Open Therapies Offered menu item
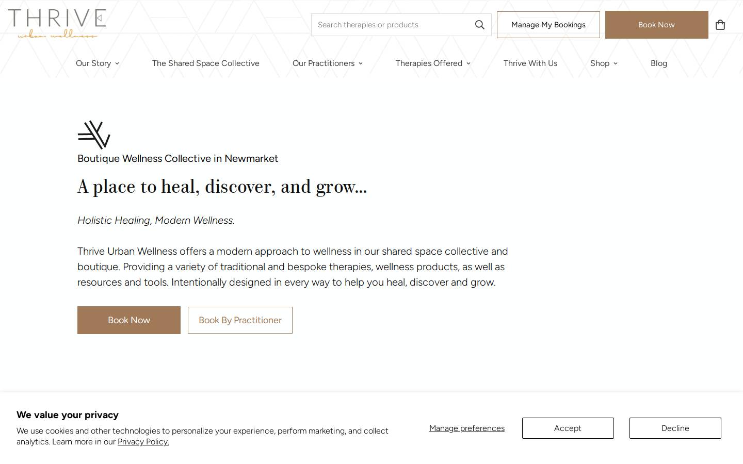The image size is (743, 464). (x=429, y=63)
